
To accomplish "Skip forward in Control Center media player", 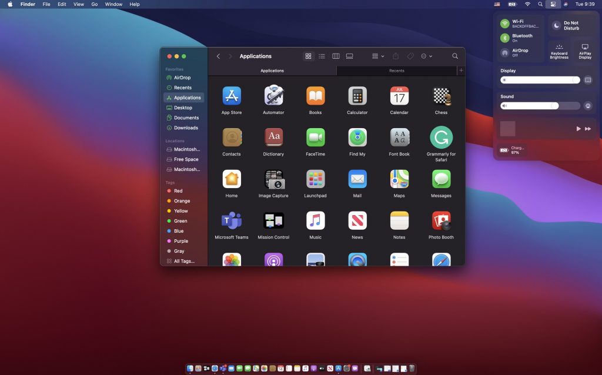I will point(588,129).
